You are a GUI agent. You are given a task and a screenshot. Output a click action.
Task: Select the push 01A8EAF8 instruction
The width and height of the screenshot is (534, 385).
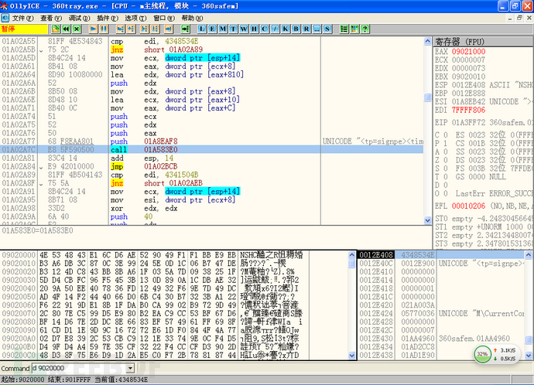pos(212,141)
